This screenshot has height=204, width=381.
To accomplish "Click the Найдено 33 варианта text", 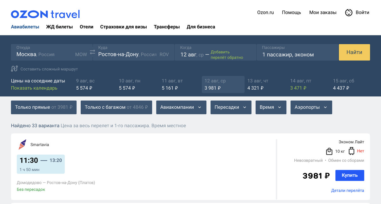I will (35, 126).
